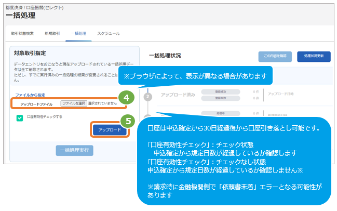337x211 pixels.
Task: Toggle the 口座有効性チェックする checkbox
Action: [20, 118]
